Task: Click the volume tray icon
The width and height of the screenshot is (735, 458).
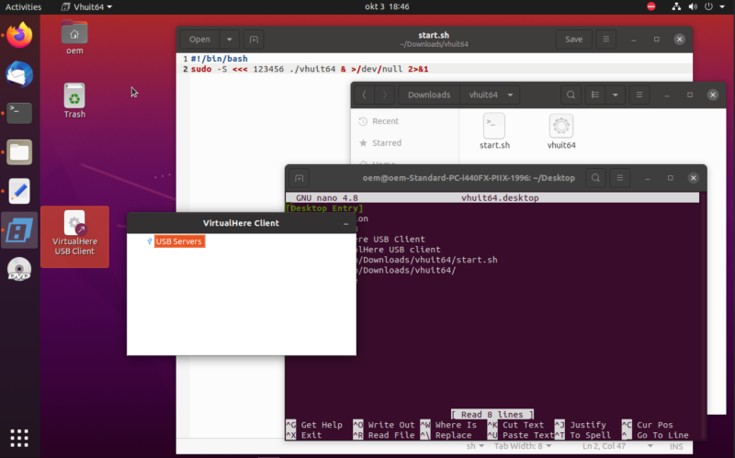Action: click(693, 6)
